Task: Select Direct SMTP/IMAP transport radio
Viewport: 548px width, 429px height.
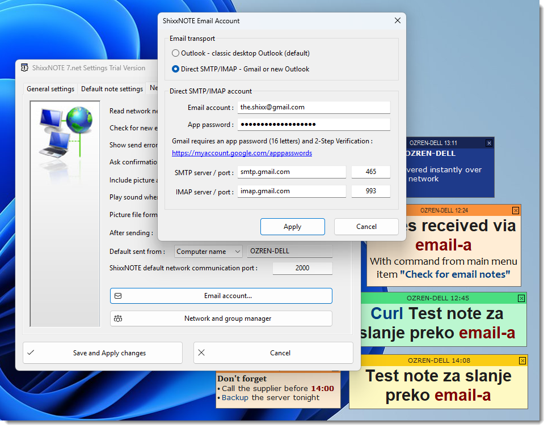Action: [x=175, y=69]
